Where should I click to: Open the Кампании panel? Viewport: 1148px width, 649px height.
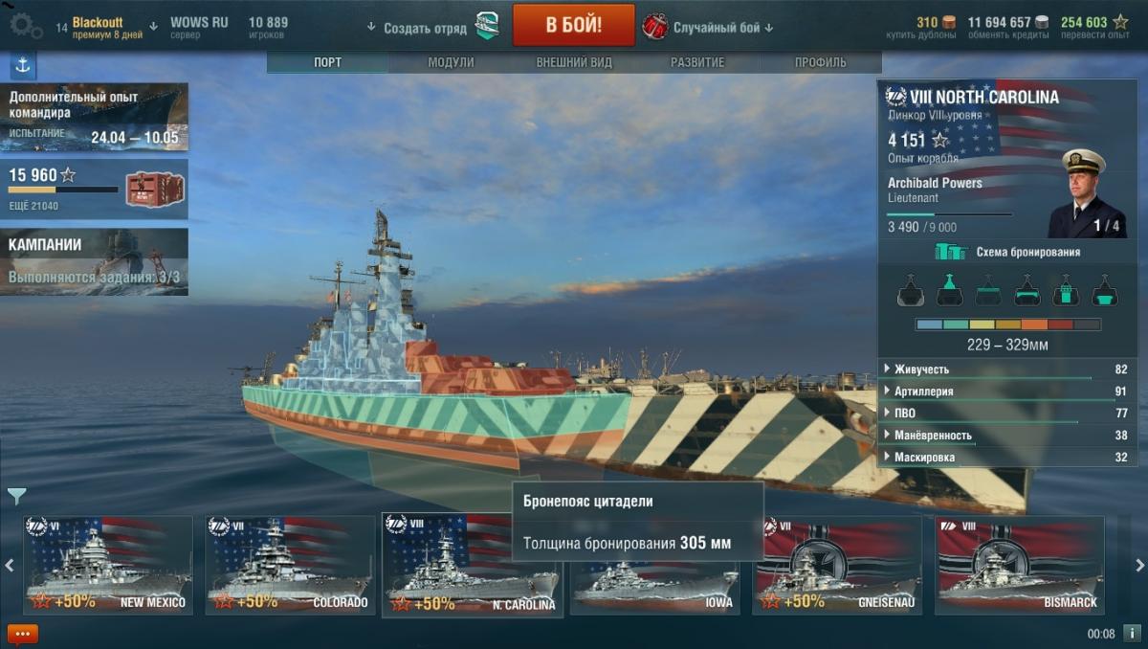94,261
